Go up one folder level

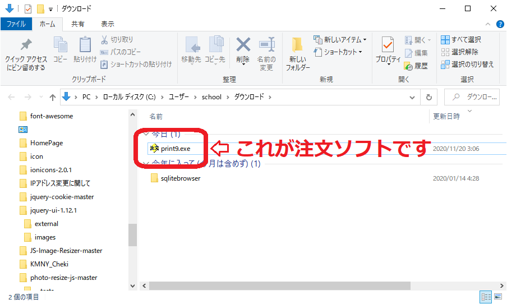coord(53,97)
